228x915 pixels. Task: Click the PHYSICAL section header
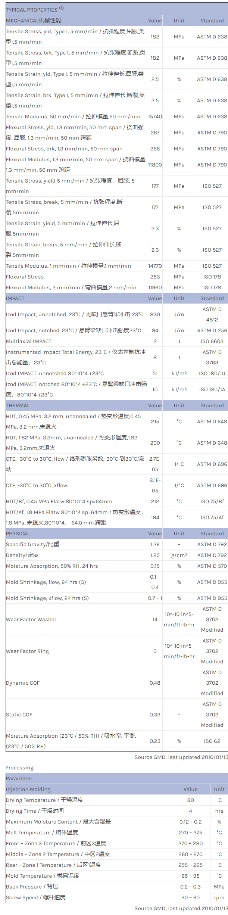tap(18, 533)
